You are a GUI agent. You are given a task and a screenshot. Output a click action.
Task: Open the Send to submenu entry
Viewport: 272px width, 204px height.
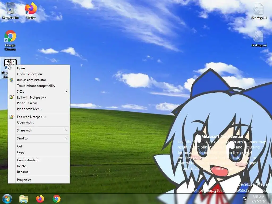(39, 138)
